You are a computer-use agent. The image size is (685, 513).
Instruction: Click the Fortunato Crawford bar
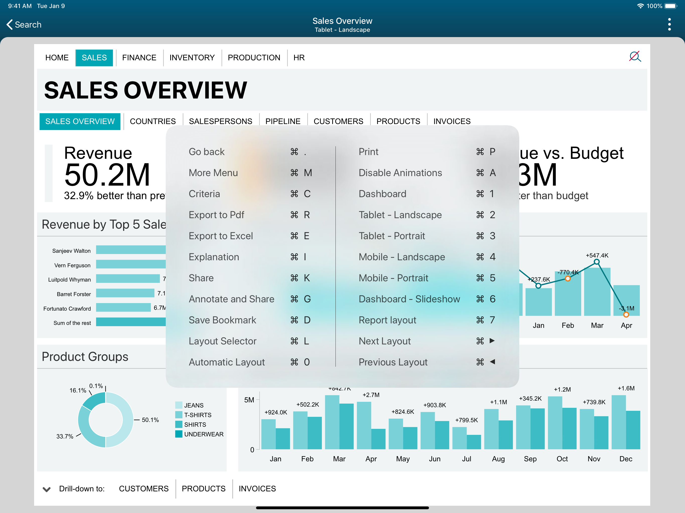pos(123,308)
